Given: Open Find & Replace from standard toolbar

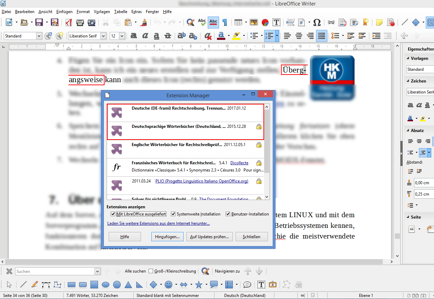Looking at the screenshot, I should (191, 23).
